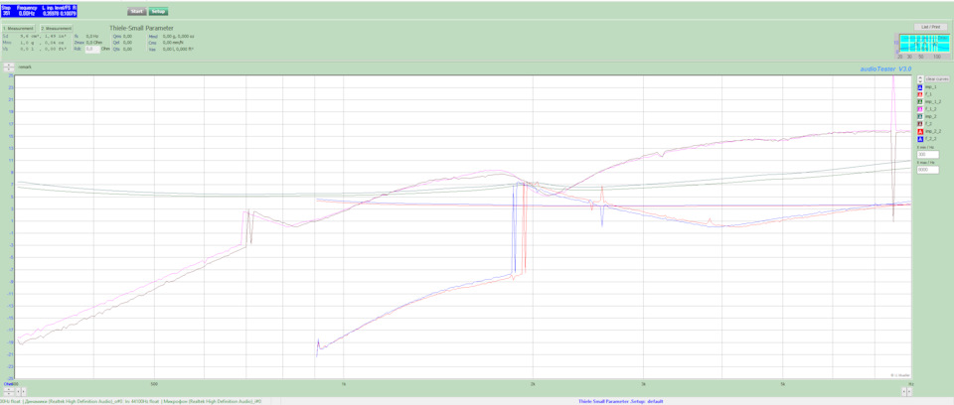Screen dimensions: 954x405
Task: Toggle the imp_2 curve color icon
Action: 920,116
